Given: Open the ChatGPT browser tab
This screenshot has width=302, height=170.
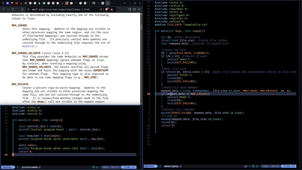Looking at the screenshot, I should click(x=103, y=3).
